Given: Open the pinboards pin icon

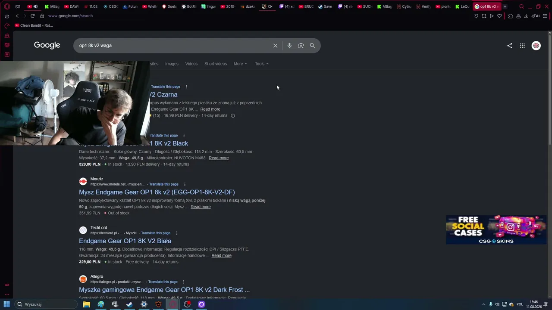Looking at the screenshot, I should pyautogui.click(x=476, y=16).
